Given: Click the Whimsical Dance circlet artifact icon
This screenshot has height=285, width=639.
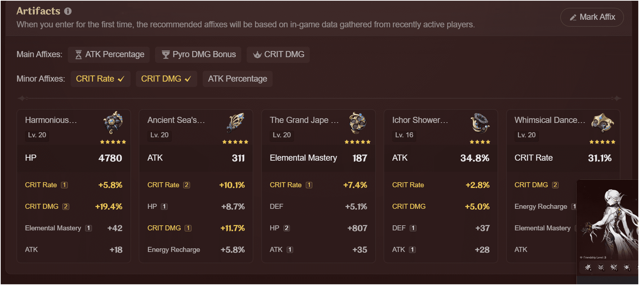Looking at the screenshot, I should point(602,123).
